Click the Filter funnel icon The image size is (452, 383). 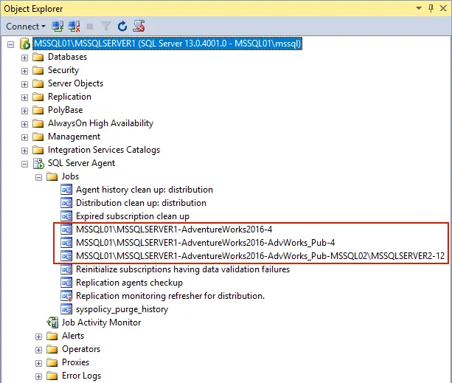(105, 27)
